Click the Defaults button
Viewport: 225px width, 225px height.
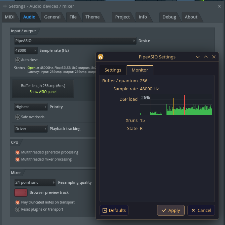tap(114, 210)
